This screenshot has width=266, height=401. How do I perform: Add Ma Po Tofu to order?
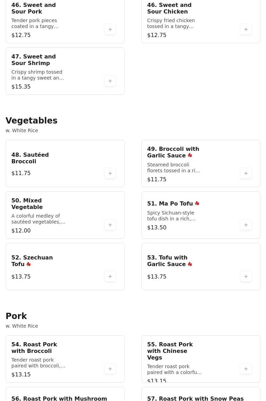tap(246, 225)
